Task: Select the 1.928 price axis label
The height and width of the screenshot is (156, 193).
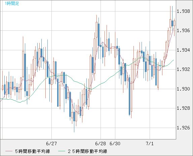Action: 183,108
